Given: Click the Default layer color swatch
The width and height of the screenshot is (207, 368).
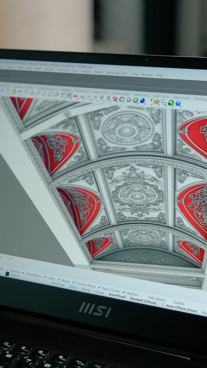Looking at the screenshot, I should (x=7, y=274).
